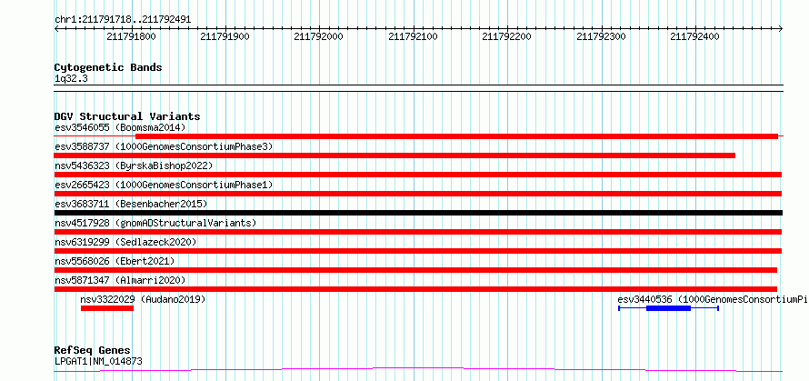Open nsv5568026 (Ebert2021) label
The image size is (809, 381).
coord(115,261)
